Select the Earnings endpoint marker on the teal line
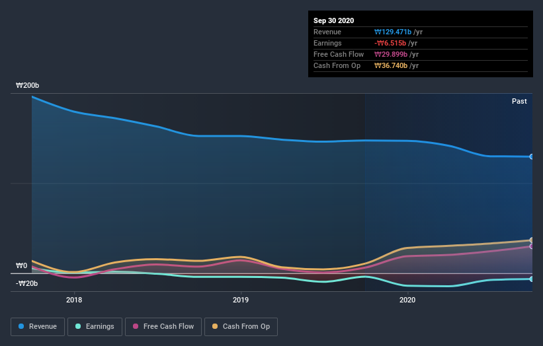The image size is (543, 346). pyautogui.click(x=532, y=279)
